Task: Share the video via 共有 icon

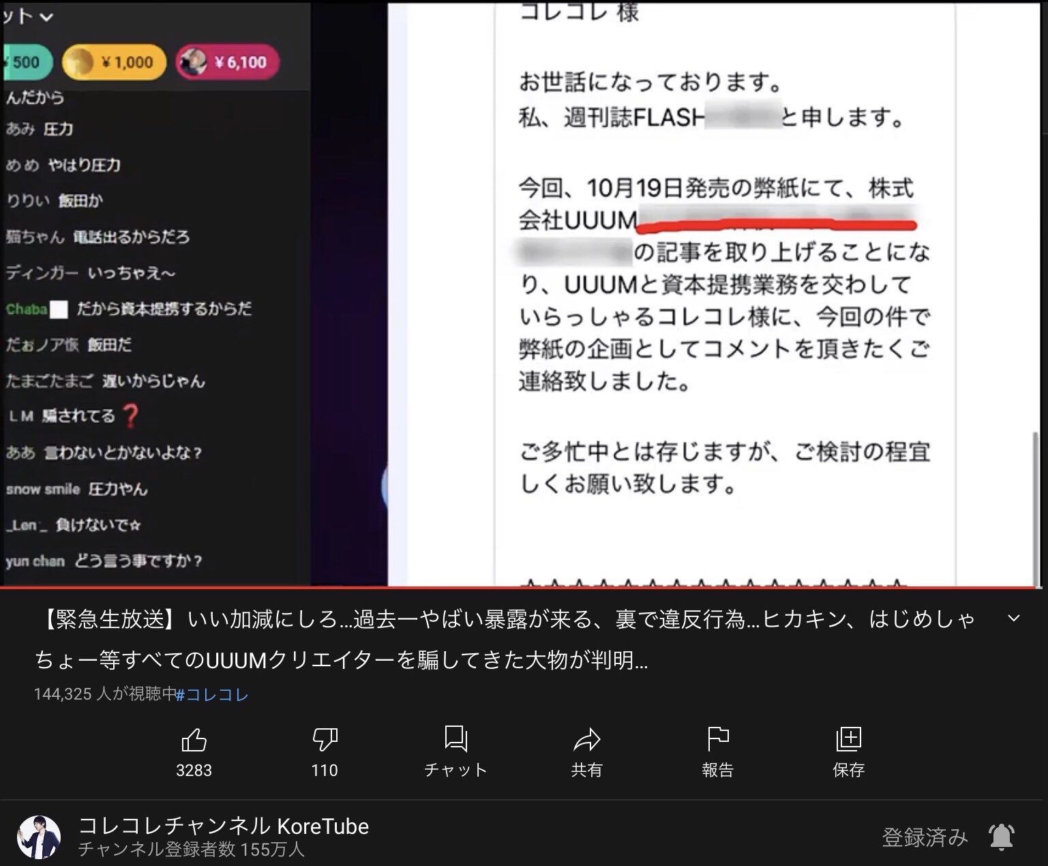Action: (x=586, y=739)
